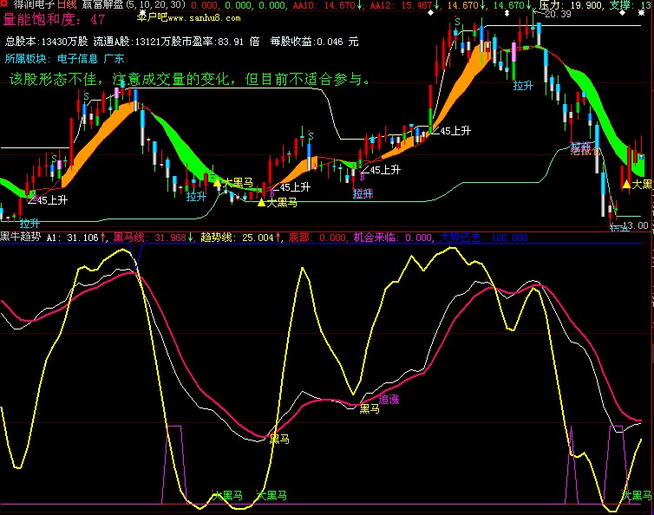Viewport: 654px width, 515px height.
Task: Click 每股收益:0.046 元 text
Action: (x=314, y=42)
